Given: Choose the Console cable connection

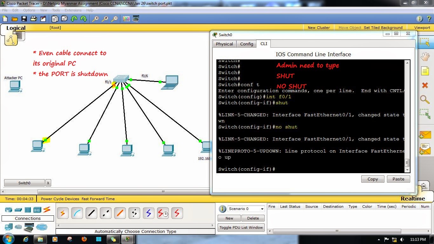Looking at the screenshot, I should coord(77,213).
